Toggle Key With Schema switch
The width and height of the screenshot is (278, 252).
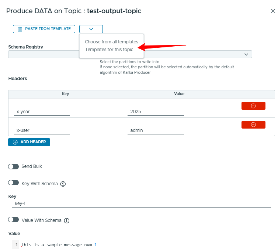[14, 183]
